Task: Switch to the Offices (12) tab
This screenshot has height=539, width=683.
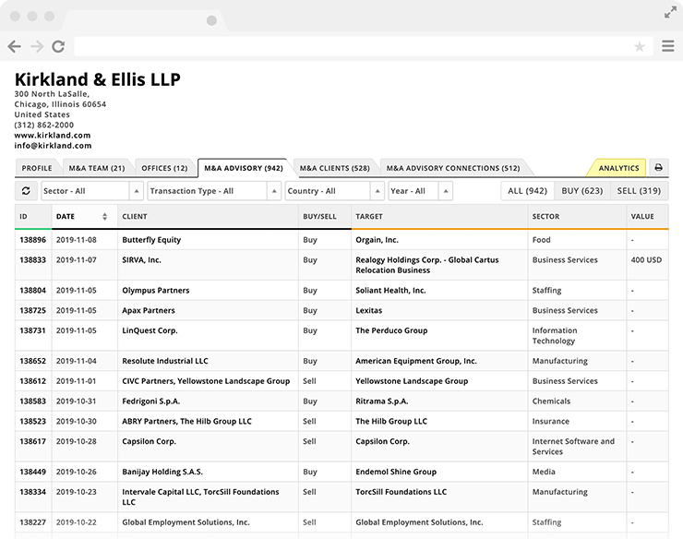Action: click(164, 168)
